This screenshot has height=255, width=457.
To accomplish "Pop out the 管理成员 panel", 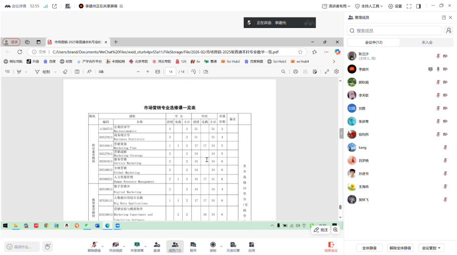I will pyautogui.click(x=443, y=17).
